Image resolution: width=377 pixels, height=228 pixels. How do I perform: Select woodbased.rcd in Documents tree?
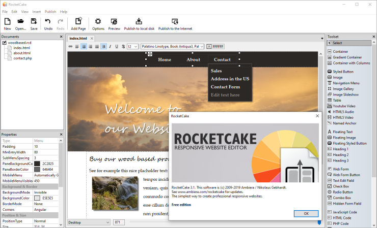(x=19, y=43)
